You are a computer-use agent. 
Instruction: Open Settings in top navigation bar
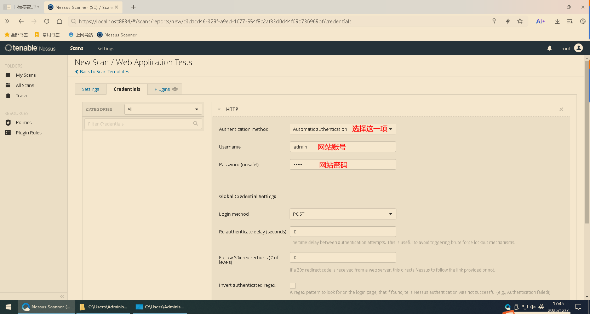(x=105, y=48)
